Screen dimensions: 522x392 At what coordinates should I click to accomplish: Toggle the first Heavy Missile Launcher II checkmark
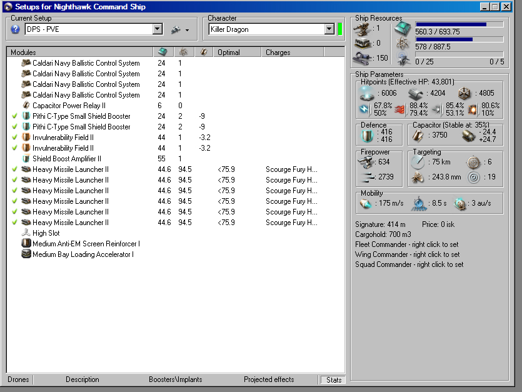[14, 169]
